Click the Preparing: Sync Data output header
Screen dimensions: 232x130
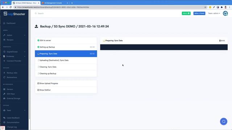tap(164, 41)
